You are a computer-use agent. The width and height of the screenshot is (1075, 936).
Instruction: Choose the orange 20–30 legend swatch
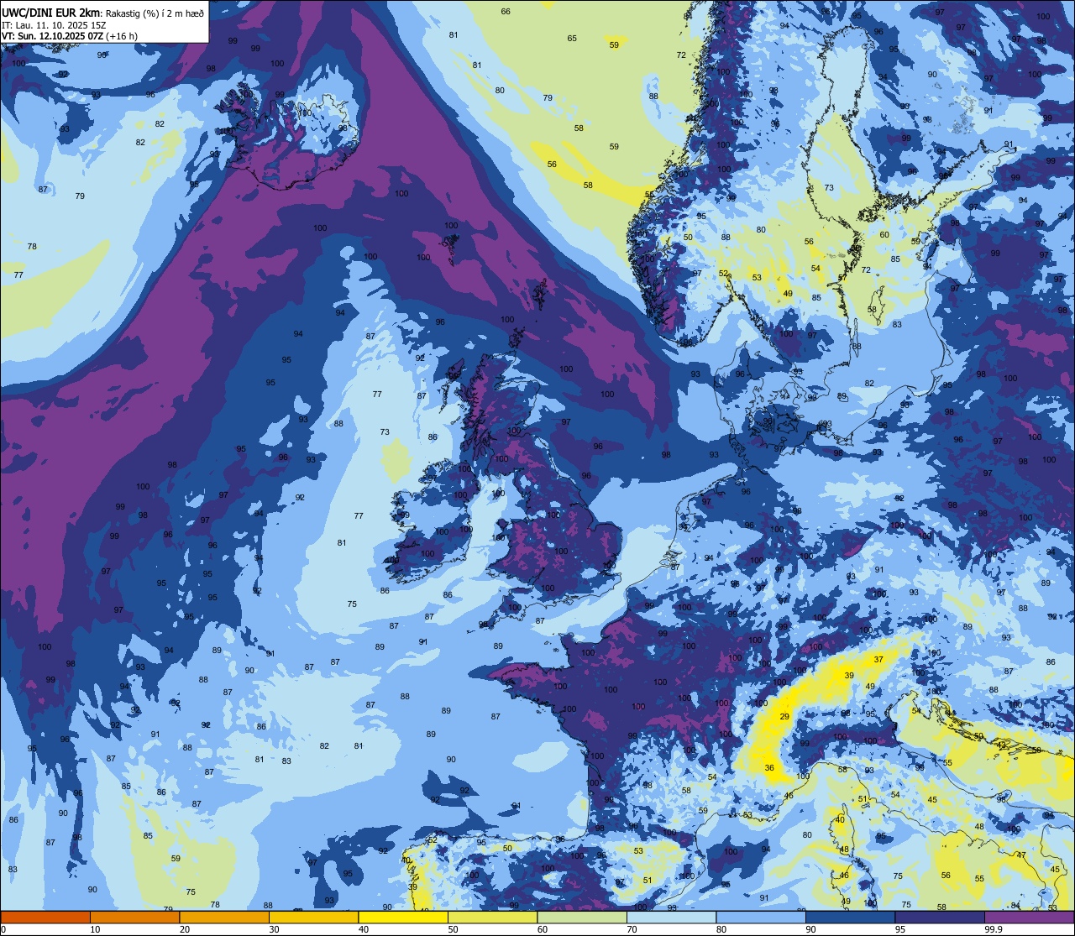pos(223,917)
